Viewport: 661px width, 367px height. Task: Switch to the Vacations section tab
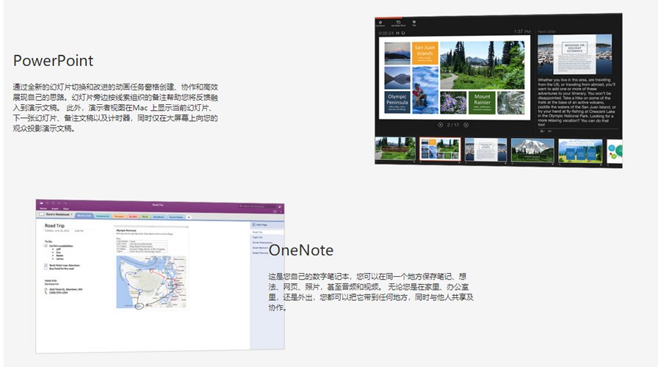click(159, 217)
